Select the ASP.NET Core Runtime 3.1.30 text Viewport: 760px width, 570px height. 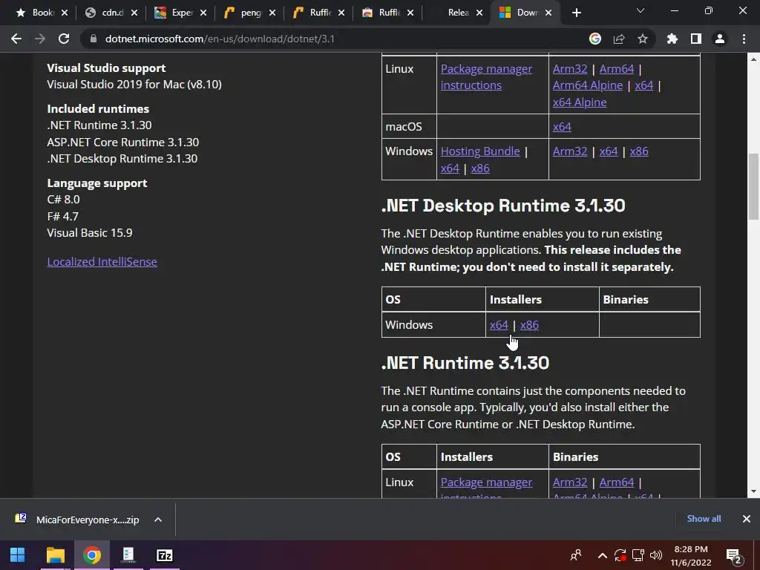(x=123, y=142)
